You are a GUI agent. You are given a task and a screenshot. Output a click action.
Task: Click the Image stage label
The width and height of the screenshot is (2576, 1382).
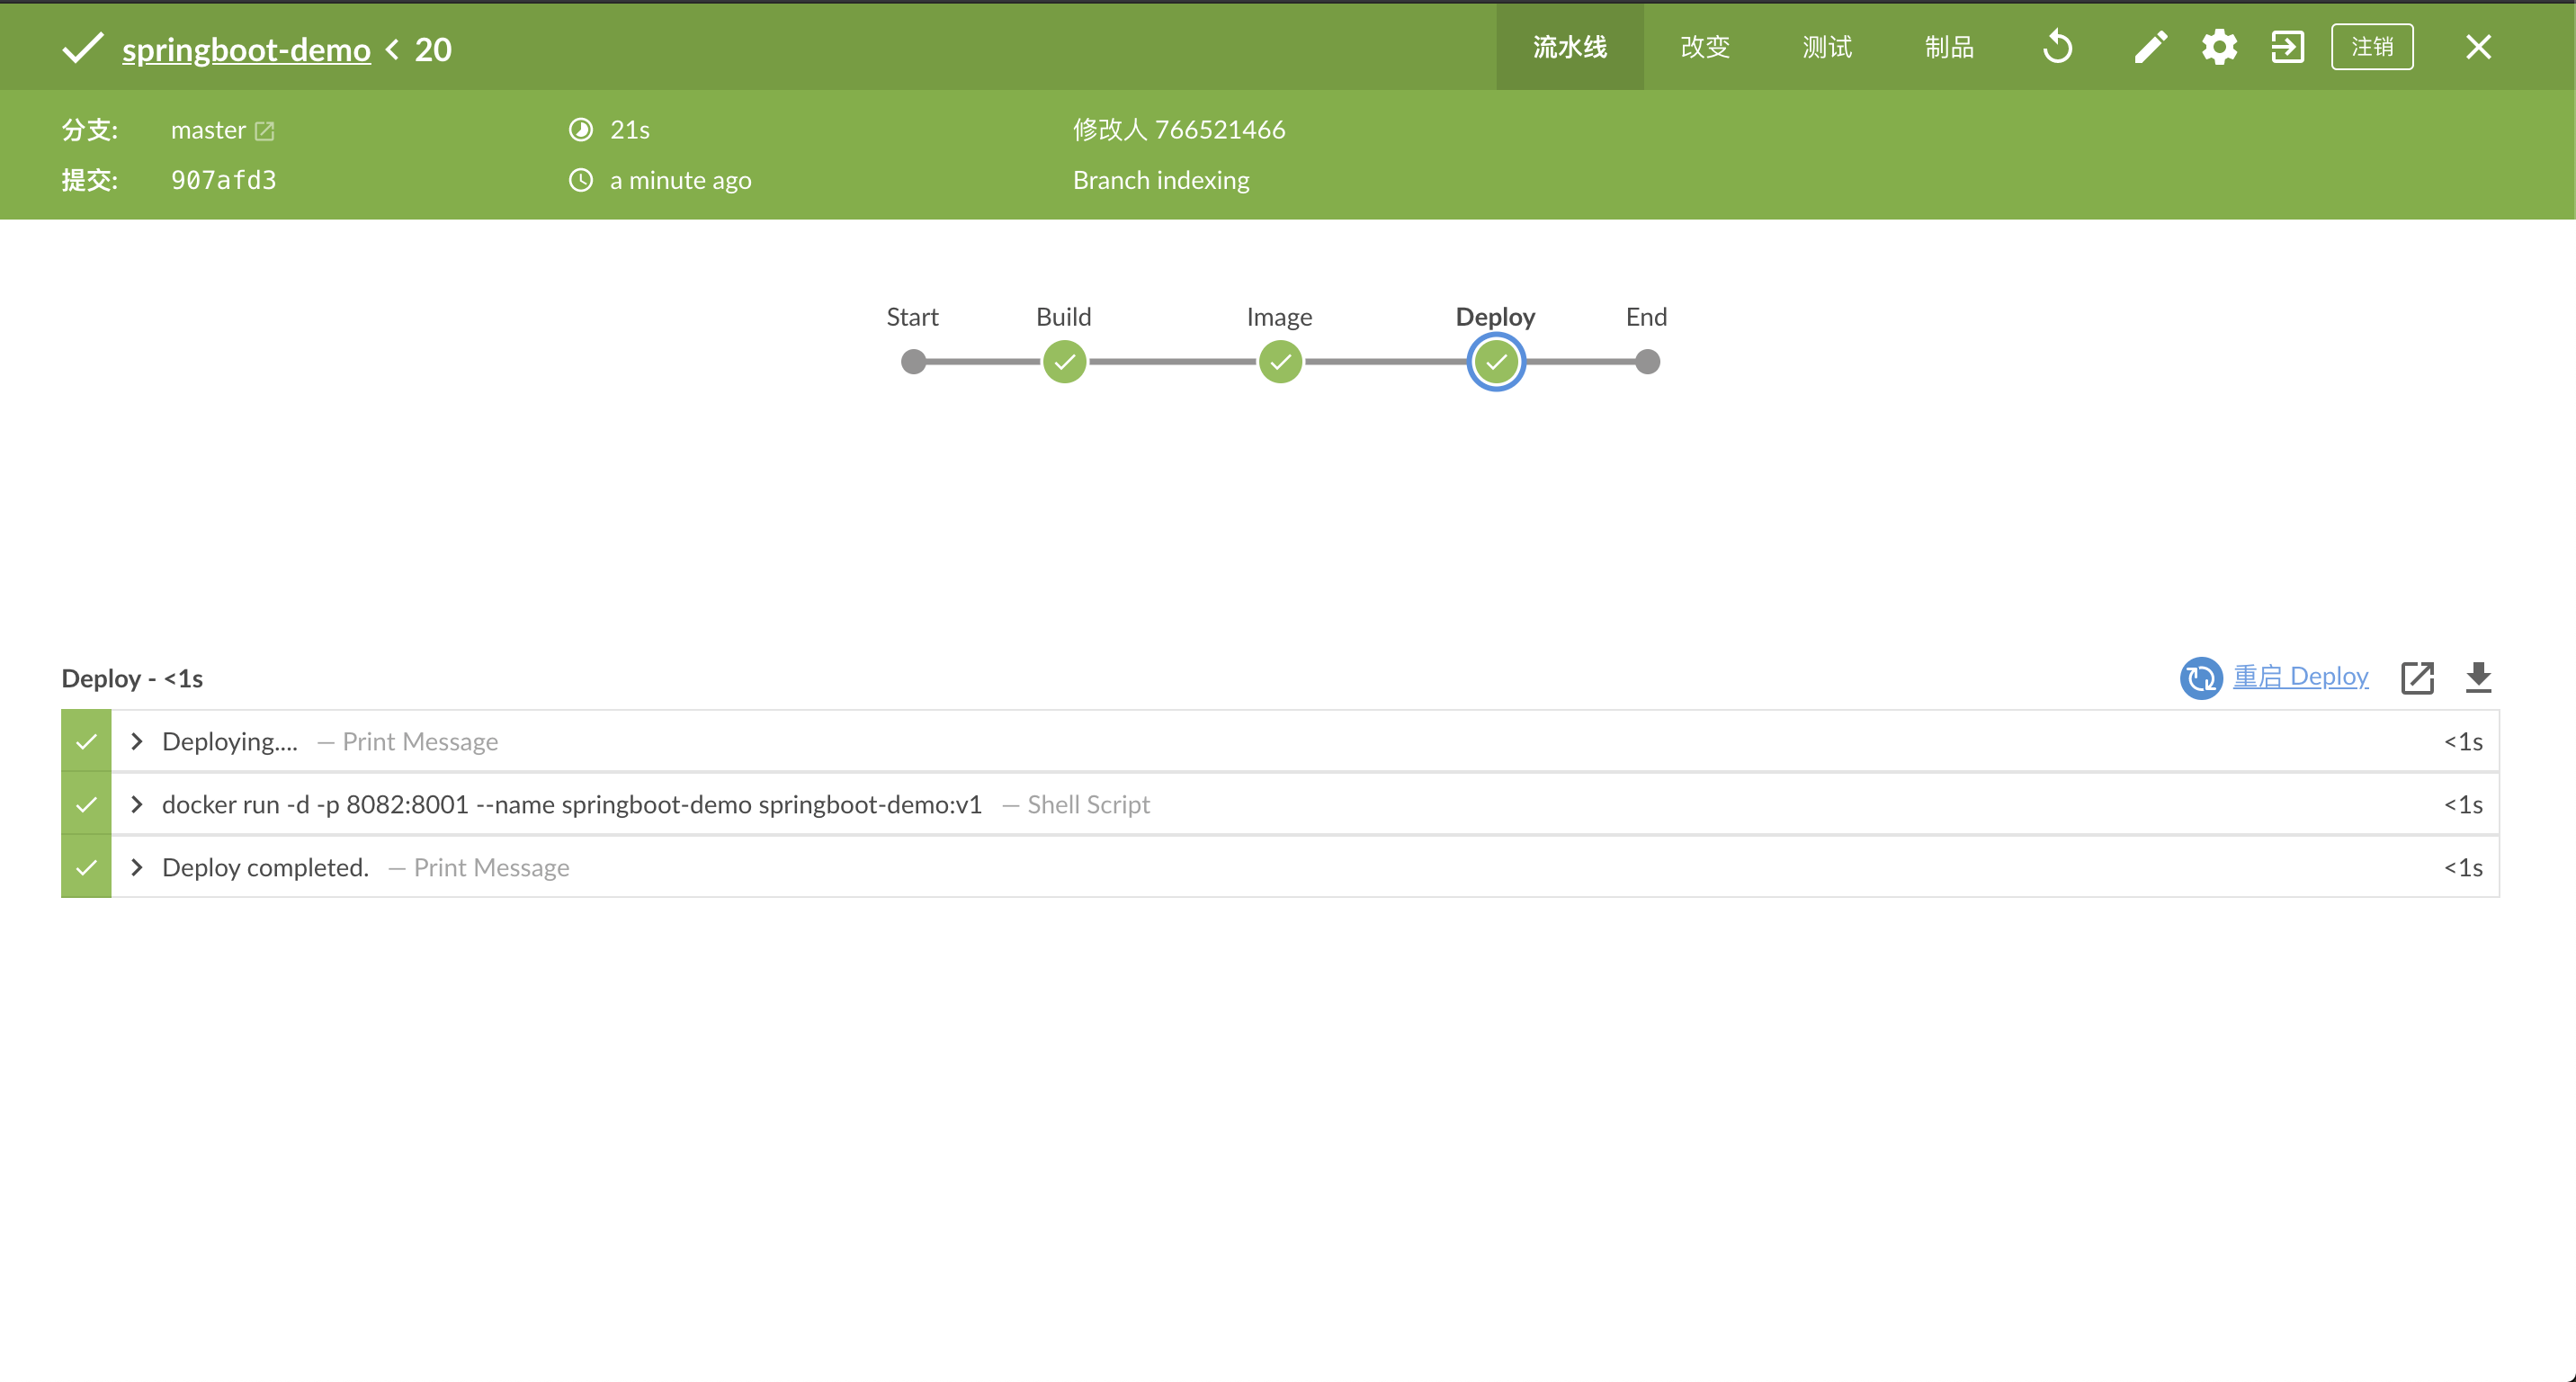point(1279,317)
